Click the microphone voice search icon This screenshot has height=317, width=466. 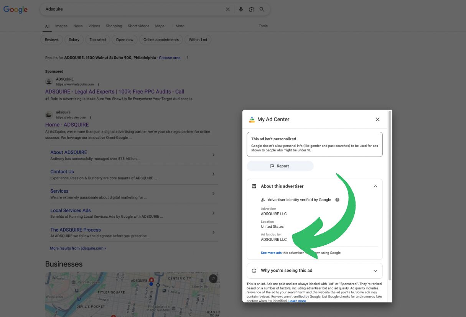tap(241, 9)
